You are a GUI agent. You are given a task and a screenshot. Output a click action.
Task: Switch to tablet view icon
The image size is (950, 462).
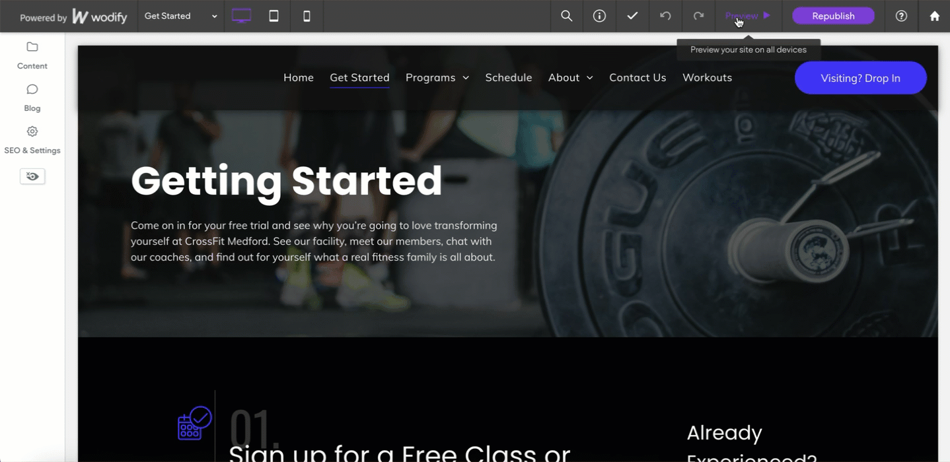(274, 16)
